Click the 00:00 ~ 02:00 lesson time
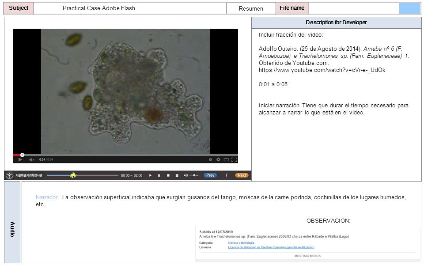The image size is (424, 265). [132, 175]
